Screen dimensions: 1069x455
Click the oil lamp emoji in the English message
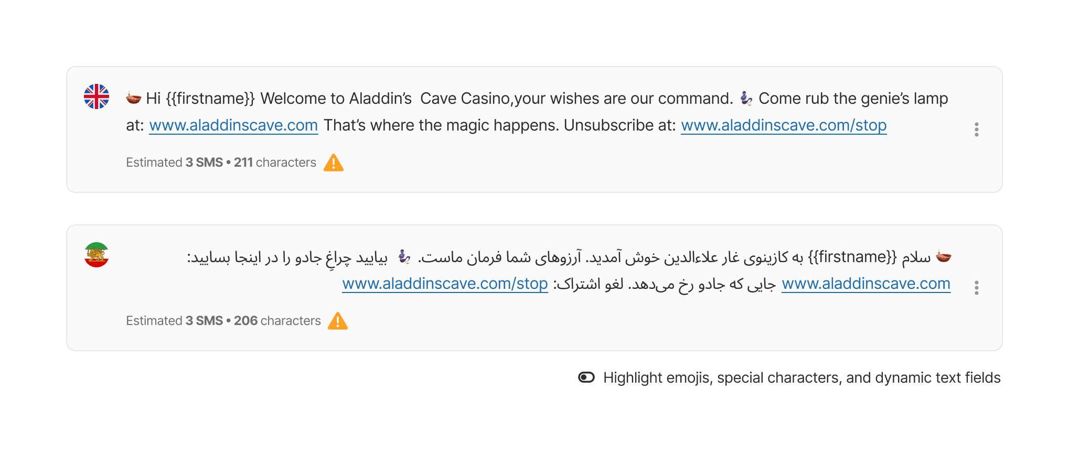pos(133,98)
